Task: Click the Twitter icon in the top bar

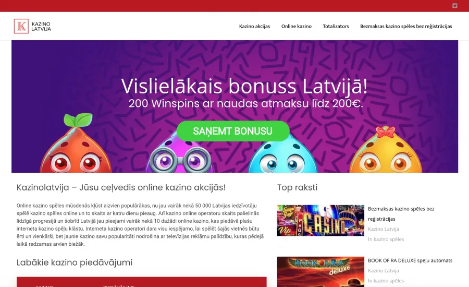Action: [454, 6]
